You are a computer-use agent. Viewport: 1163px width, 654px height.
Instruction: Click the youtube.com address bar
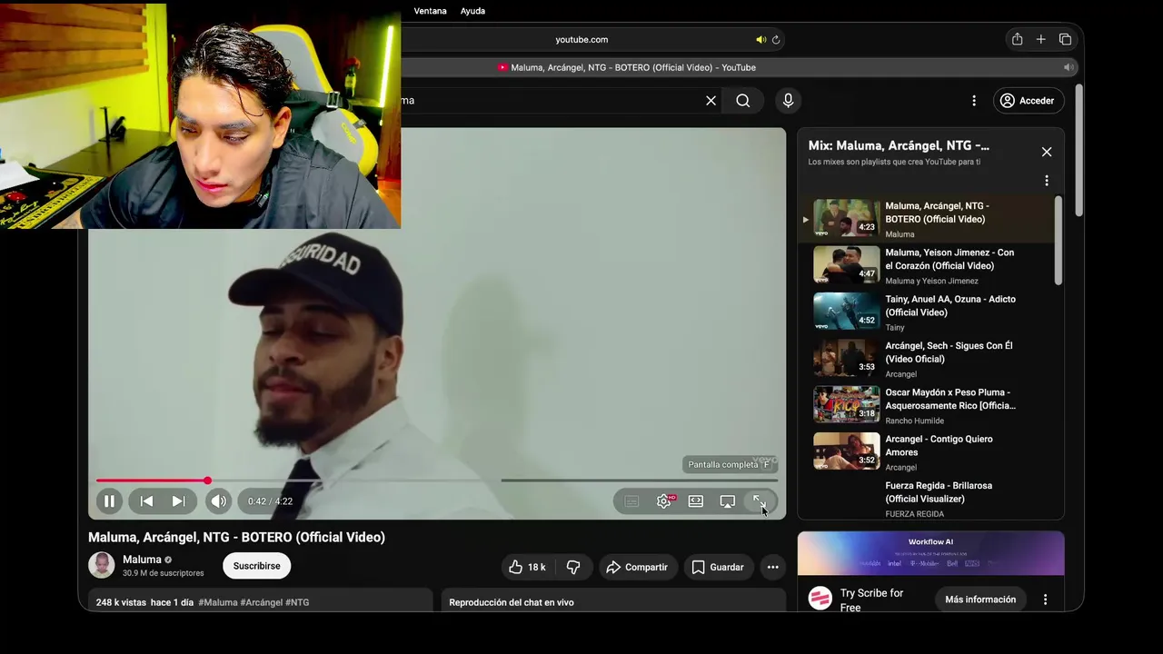click(x=581, y=39)
